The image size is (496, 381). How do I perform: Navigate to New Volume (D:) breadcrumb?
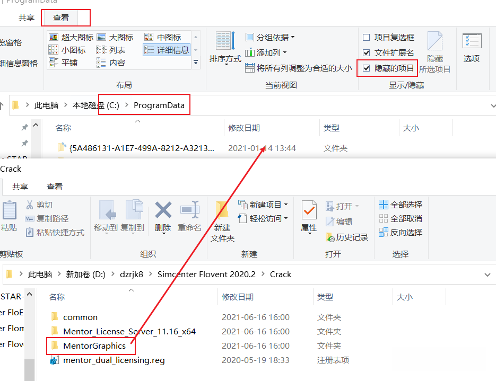86,274
